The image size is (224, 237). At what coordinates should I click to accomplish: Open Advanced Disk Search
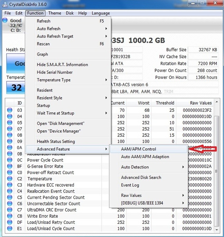(149, 177)
